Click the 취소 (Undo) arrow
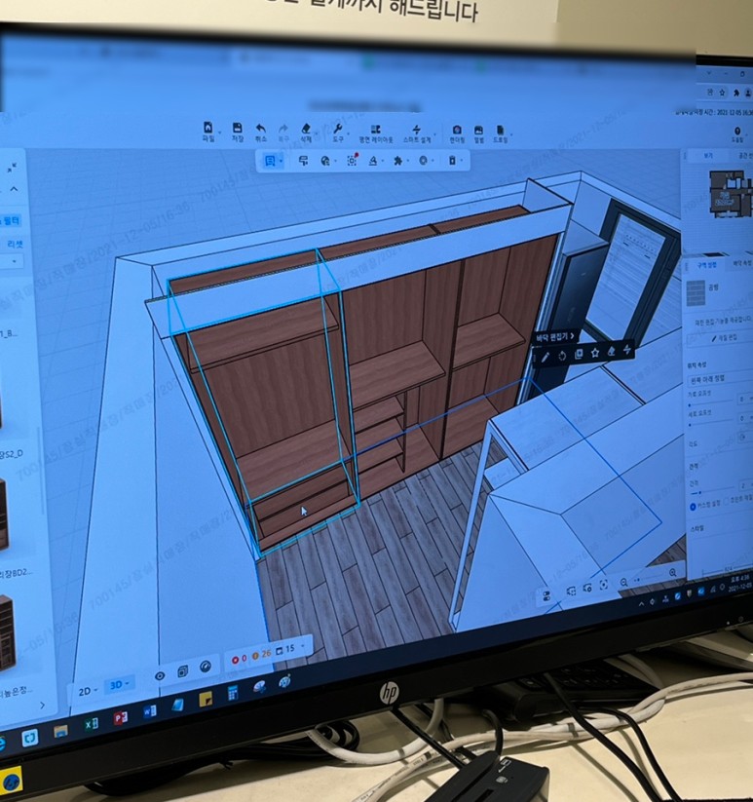The image size is (753, 802). pyautogui.click(x=261, y=129)
